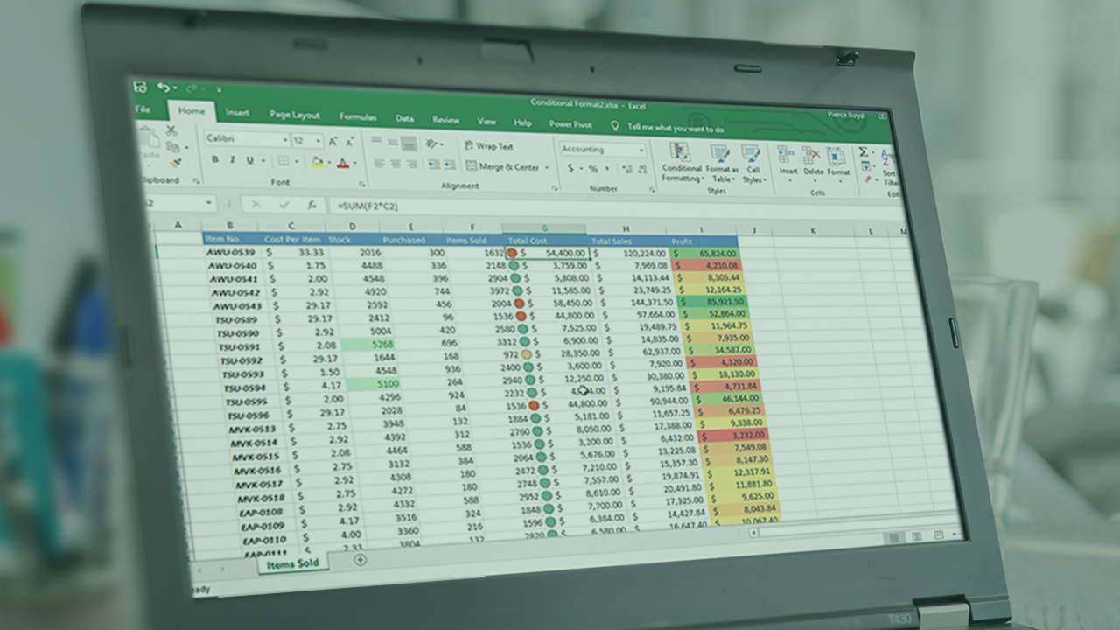Open the Conditional Formatting menu

(681, 163)
